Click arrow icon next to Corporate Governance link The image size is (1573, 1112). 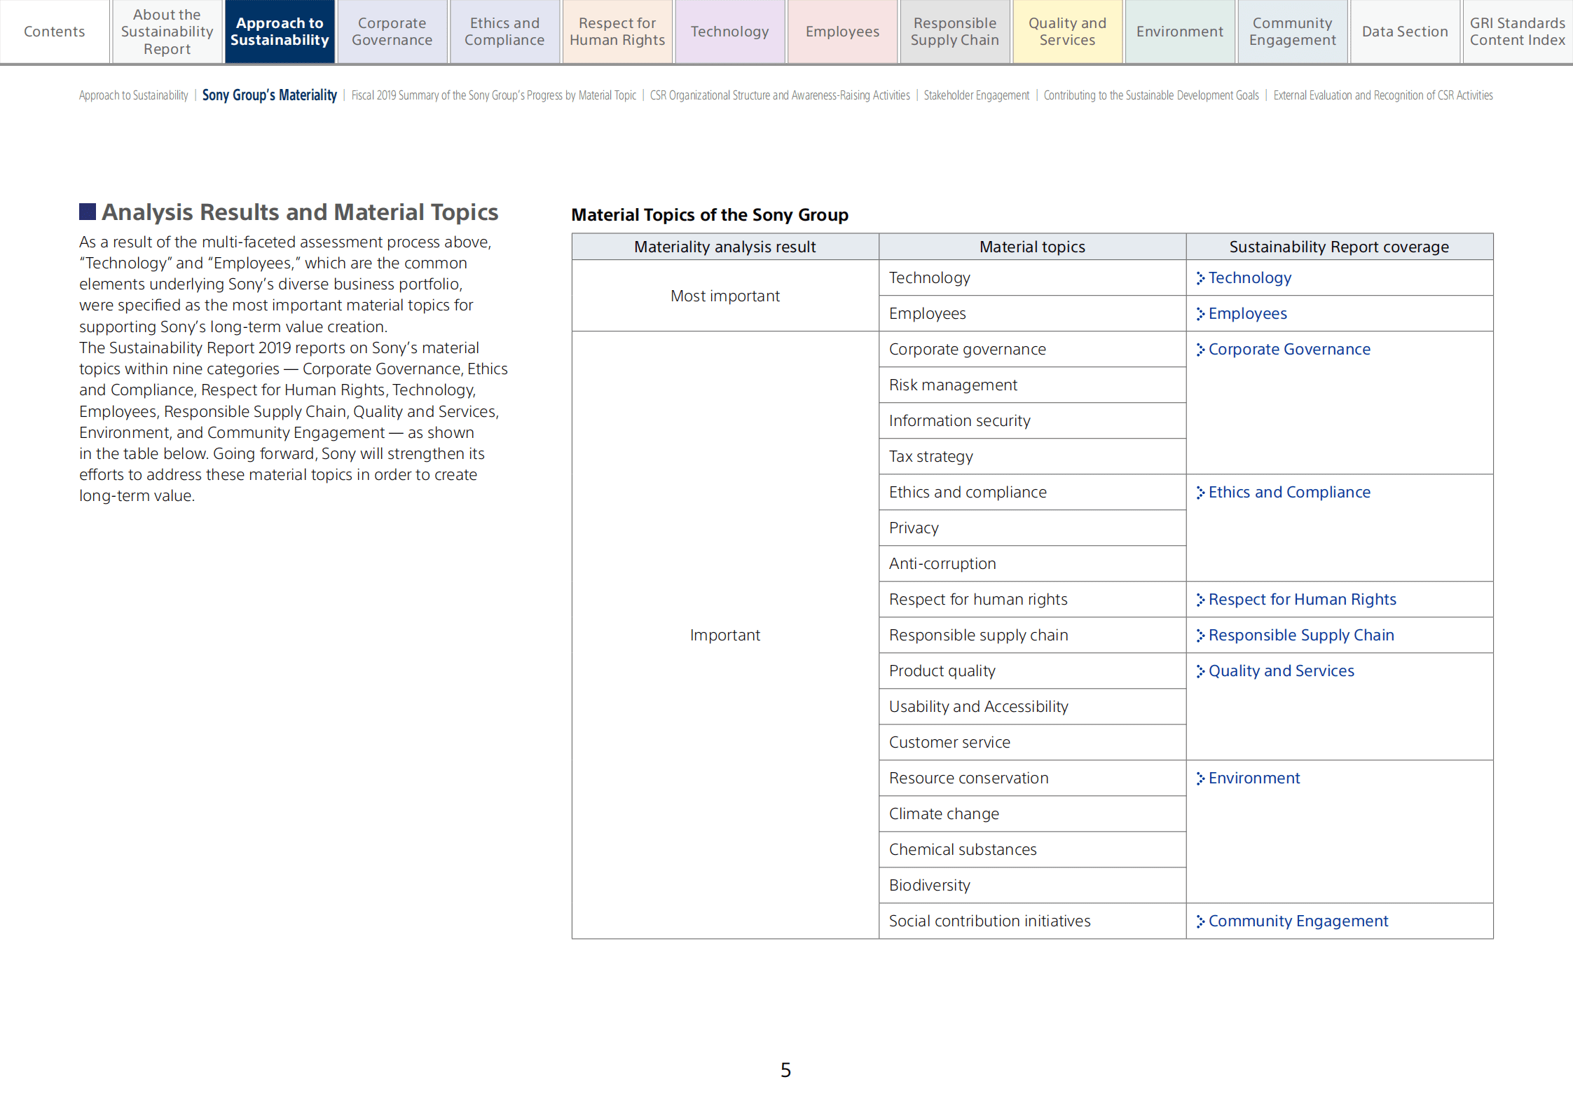point(1200,350)
